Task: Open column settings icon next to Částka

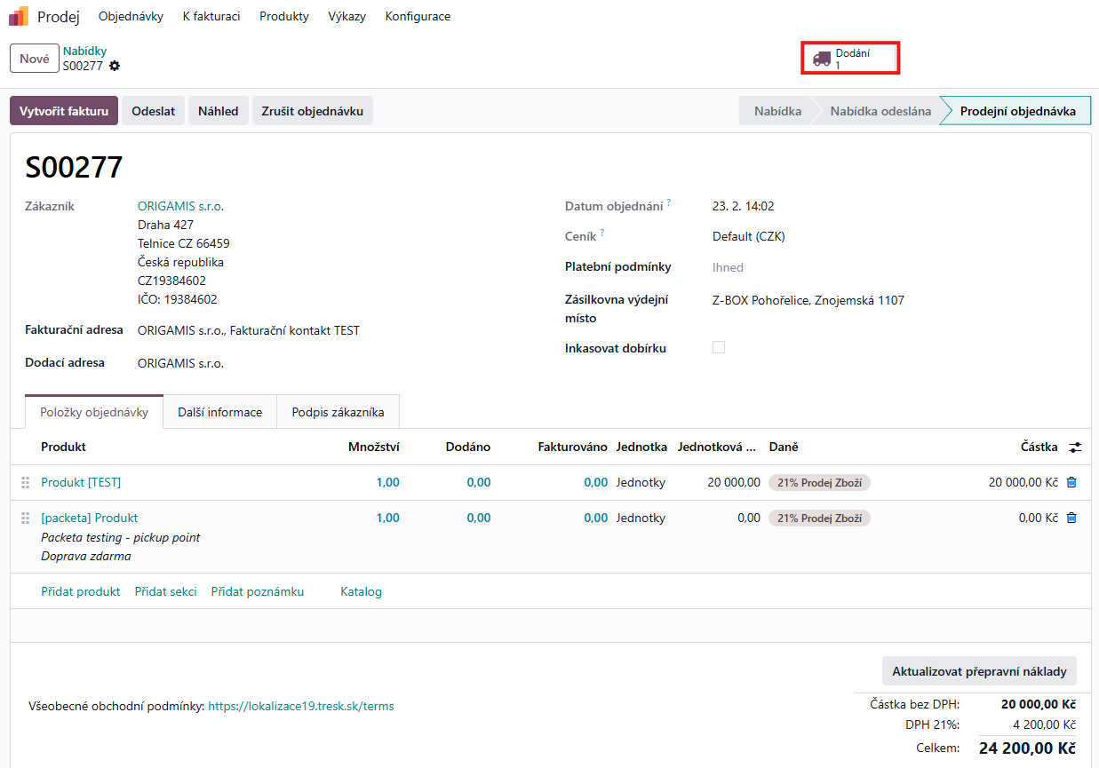Action: [x=1075, y=447]
